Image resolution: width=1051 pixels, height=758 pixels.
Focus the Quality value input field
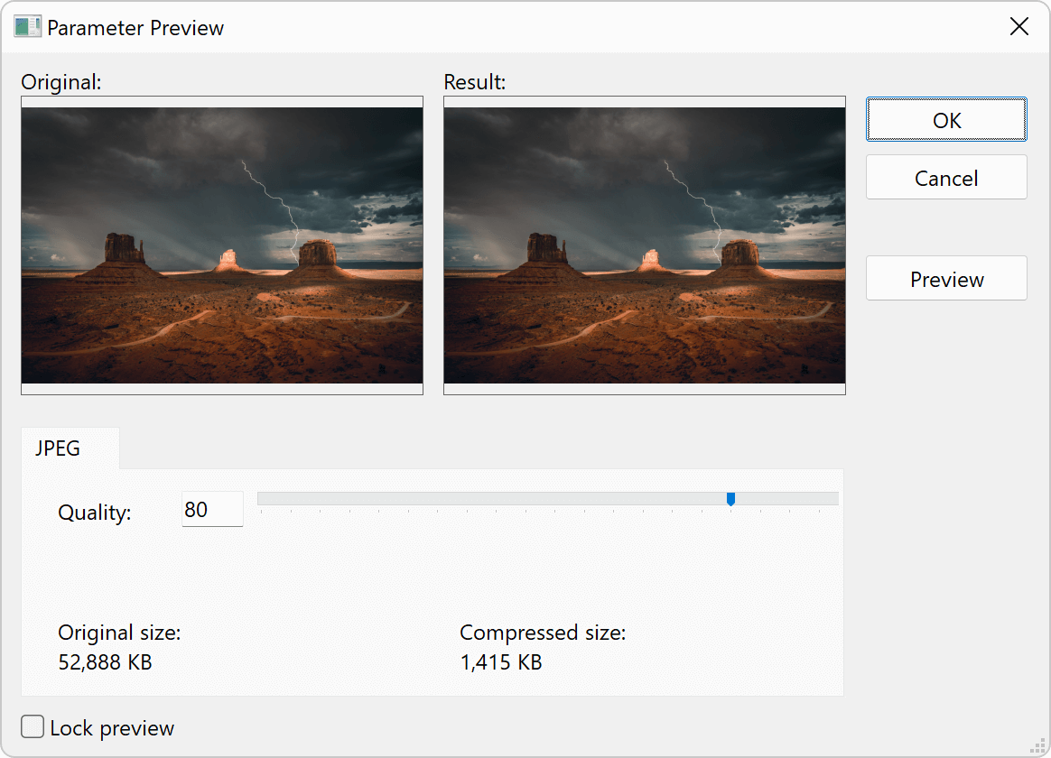[x=212, y=509]
